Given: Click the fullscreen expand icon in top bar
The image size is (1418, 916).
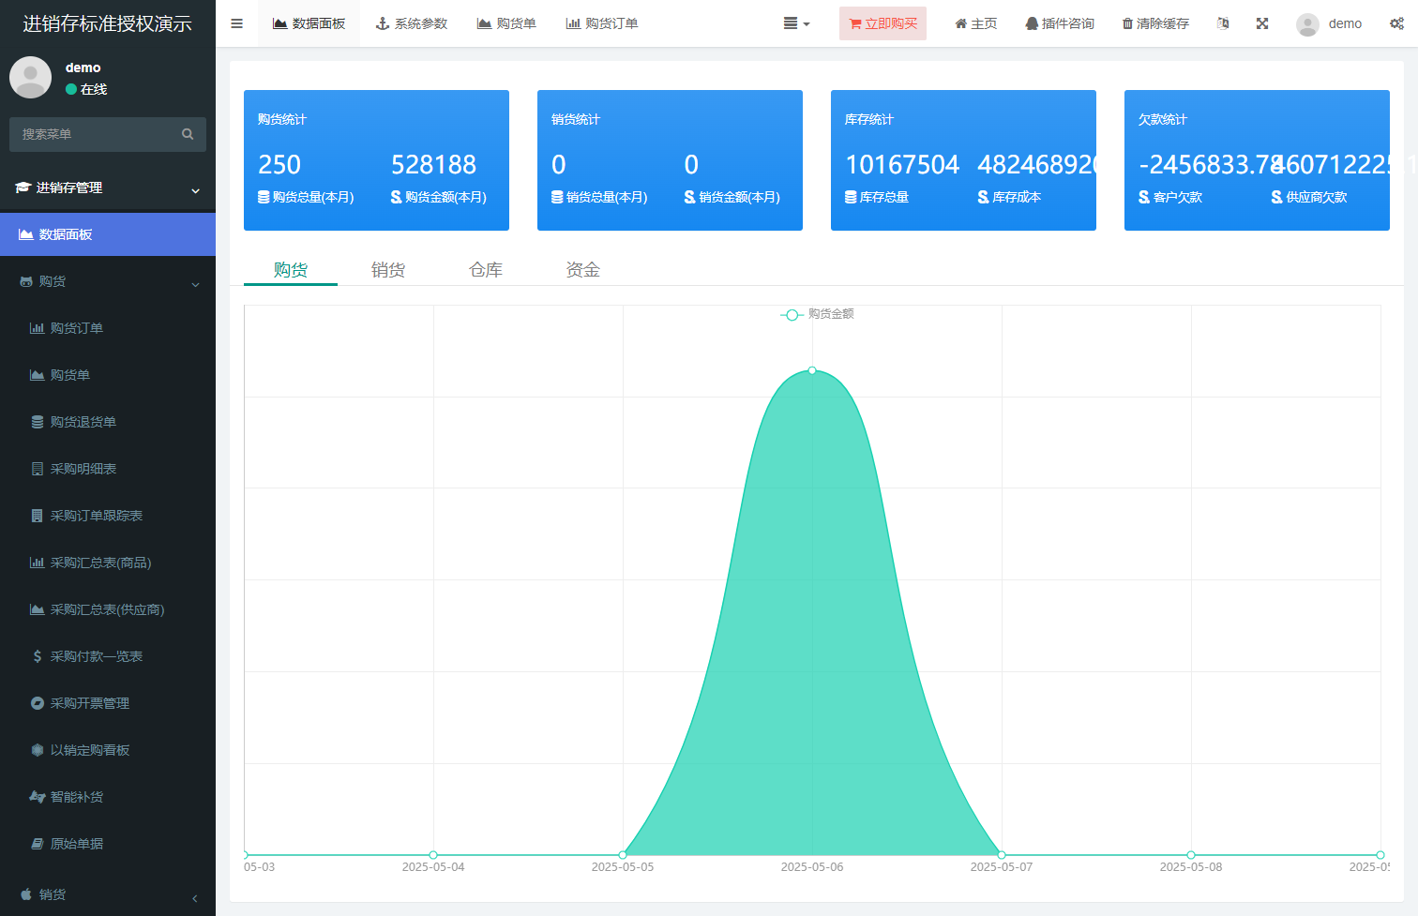Looking at the screenshot, I should (x=1262, y=23).
